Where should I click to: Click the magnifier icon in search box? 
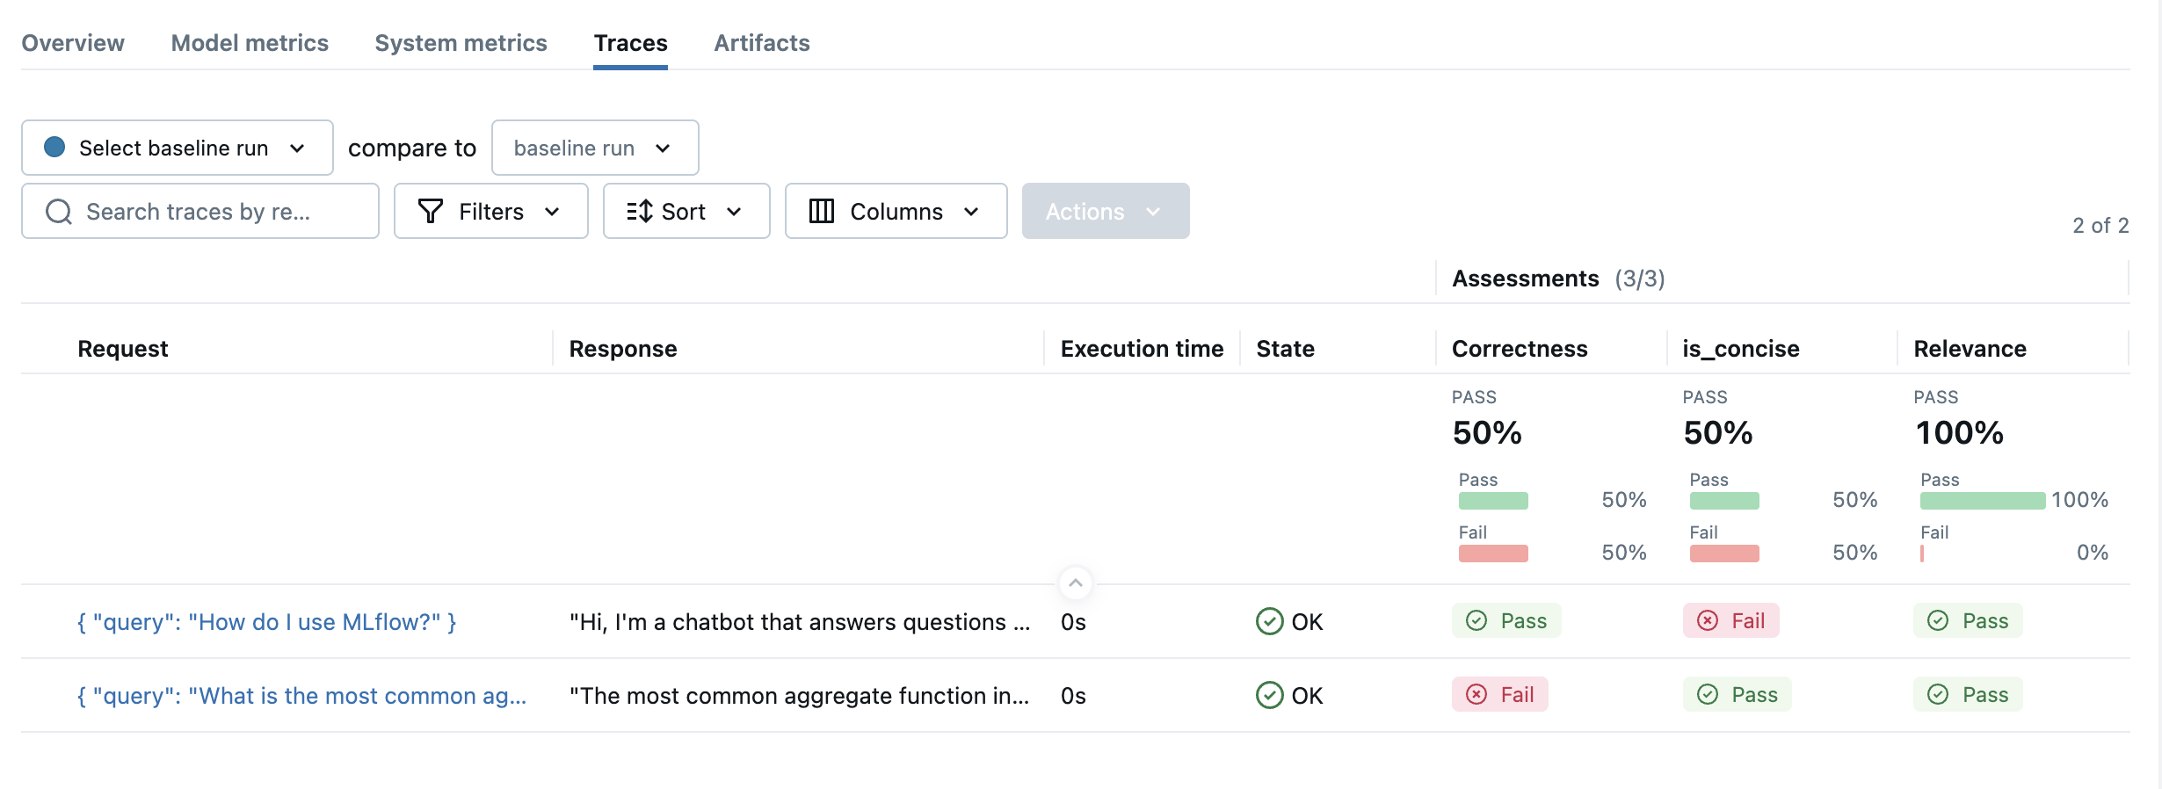pyautogui.click(x=59, y=212)
